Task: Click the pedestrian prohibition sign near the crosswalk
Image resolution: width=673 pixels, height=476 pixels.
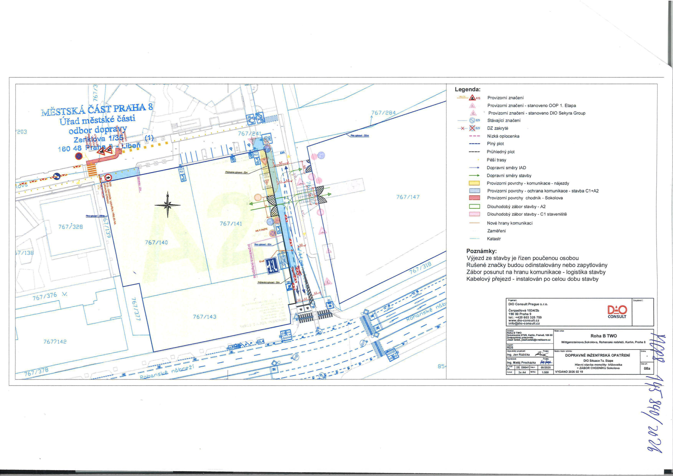Action: (x=108, y=177)
